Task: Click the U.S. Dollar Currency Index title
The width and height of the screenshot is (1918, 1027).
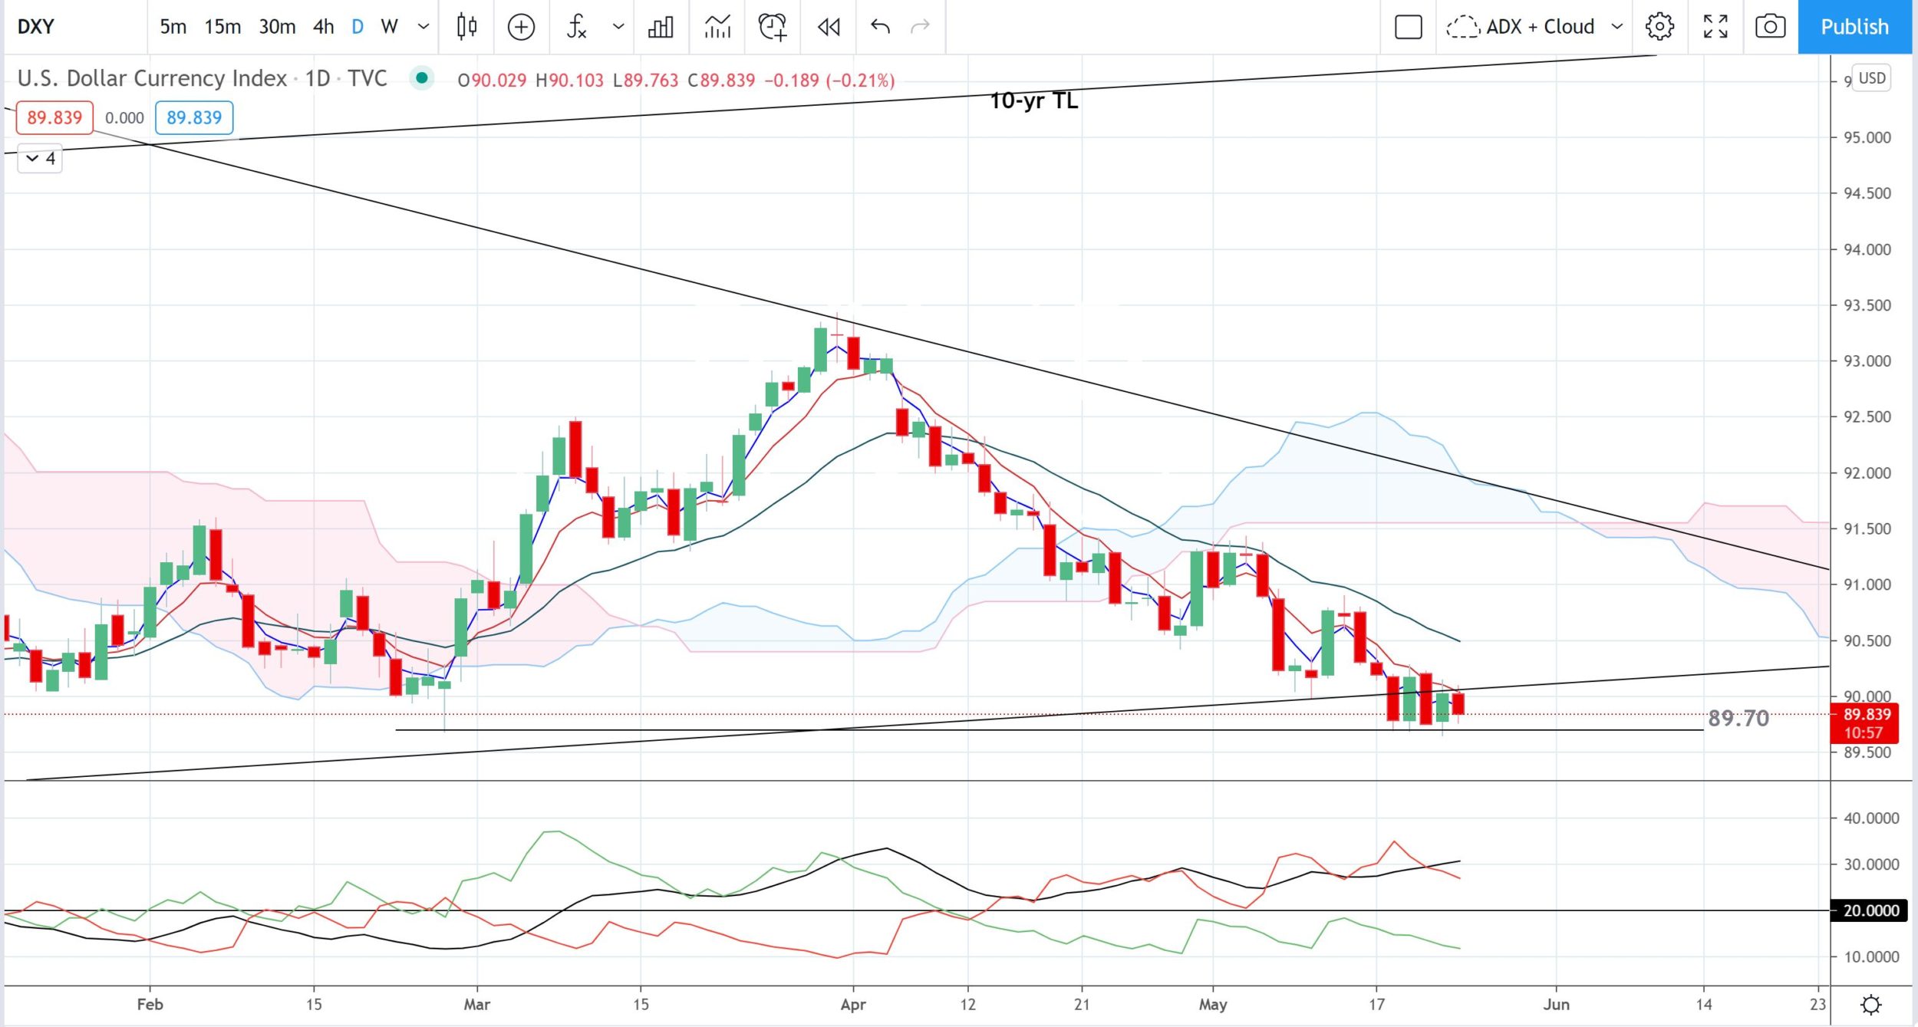Action: pos(152,78)
